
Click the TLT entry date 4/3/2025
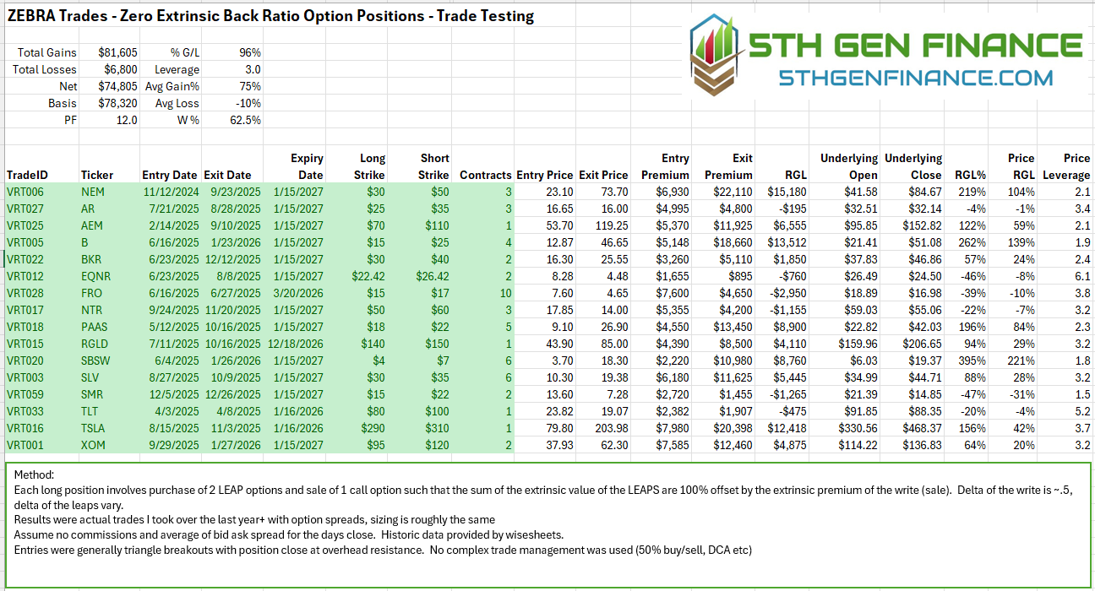coord(177,411)
